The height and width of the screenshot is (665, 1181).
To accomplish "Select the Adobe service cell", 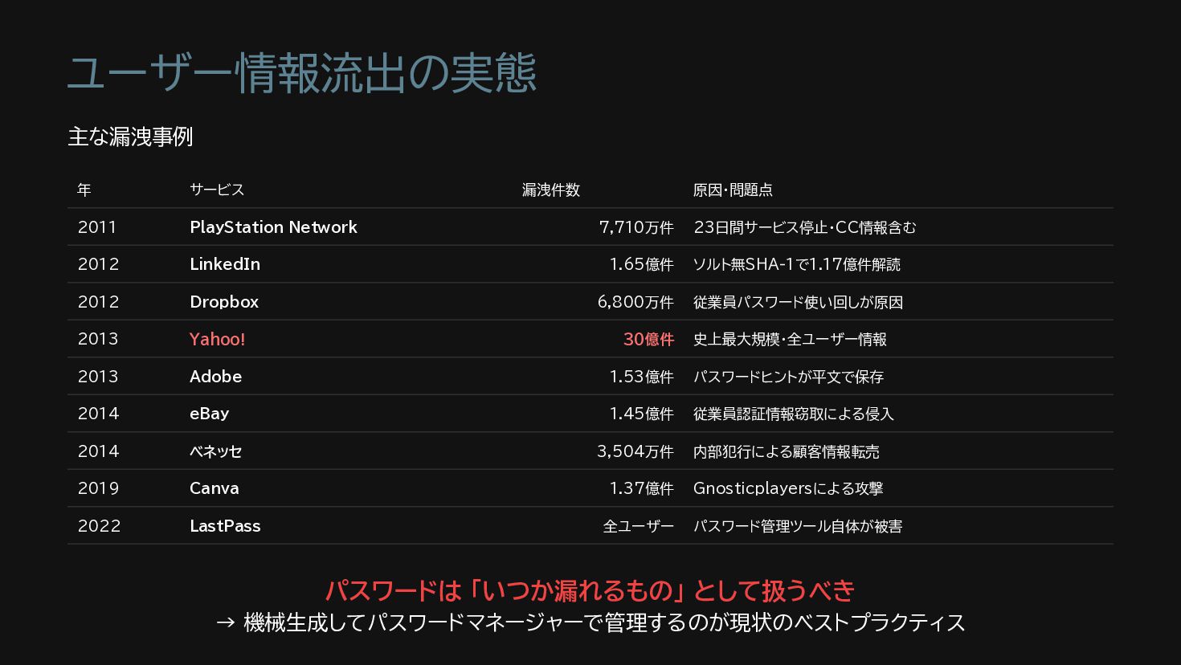I will [x=215, y=377].
